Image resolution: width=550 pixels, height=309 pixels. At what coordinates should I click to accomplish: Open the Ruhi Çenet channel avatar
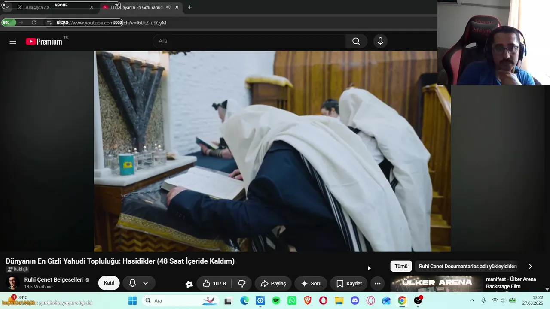click(x=13, y=283)
